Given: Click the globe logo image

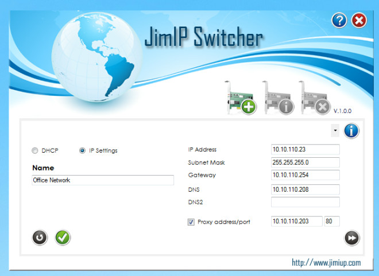Looking at the screenshot, I should point(96,57).
